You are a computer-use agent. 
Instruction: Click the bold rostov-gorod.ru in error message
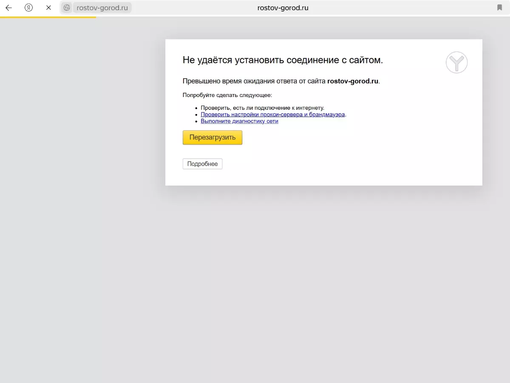pyautogui.click(x=352, y=81)
